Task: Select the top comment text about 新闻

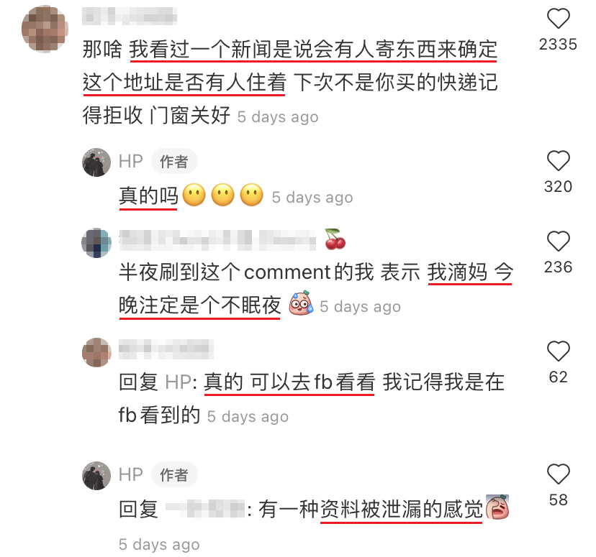Action: tap(290, 83)
